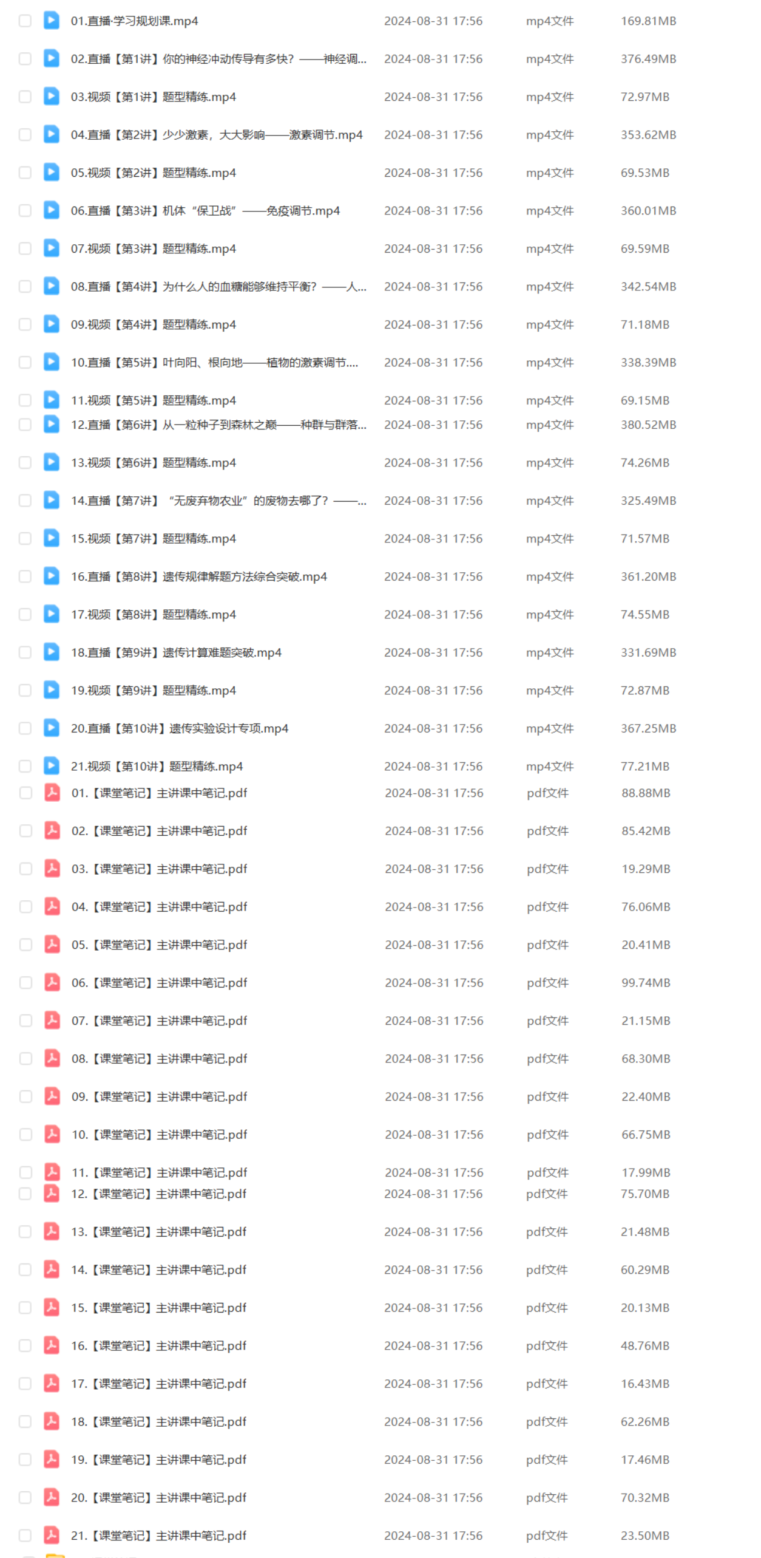The width and height of the screenshot is (761, 1558).
Task: Click the 376.49MB size entry
Action: click(648, 59)
